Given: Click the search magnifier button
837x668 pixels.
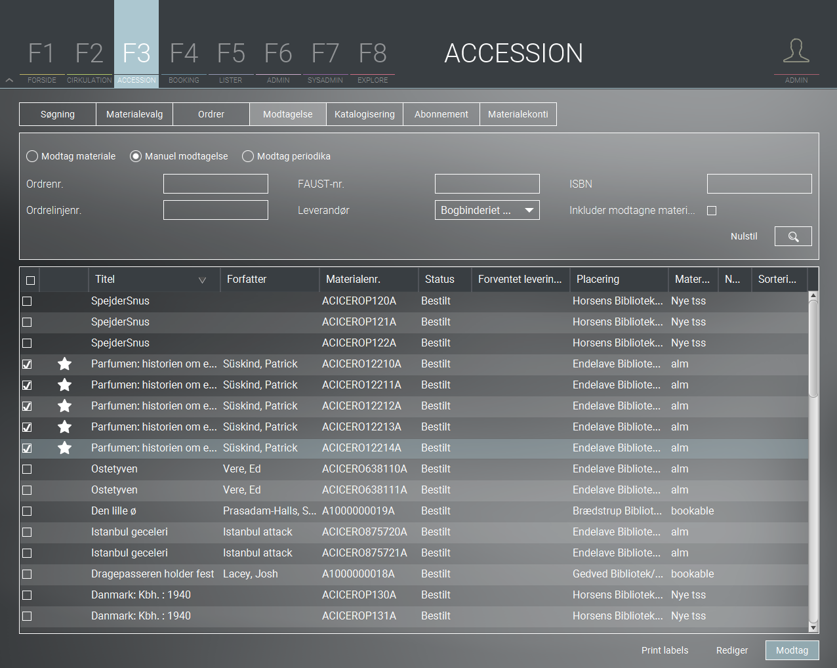Looking at the screenshot, I should [x=793, y=236].
